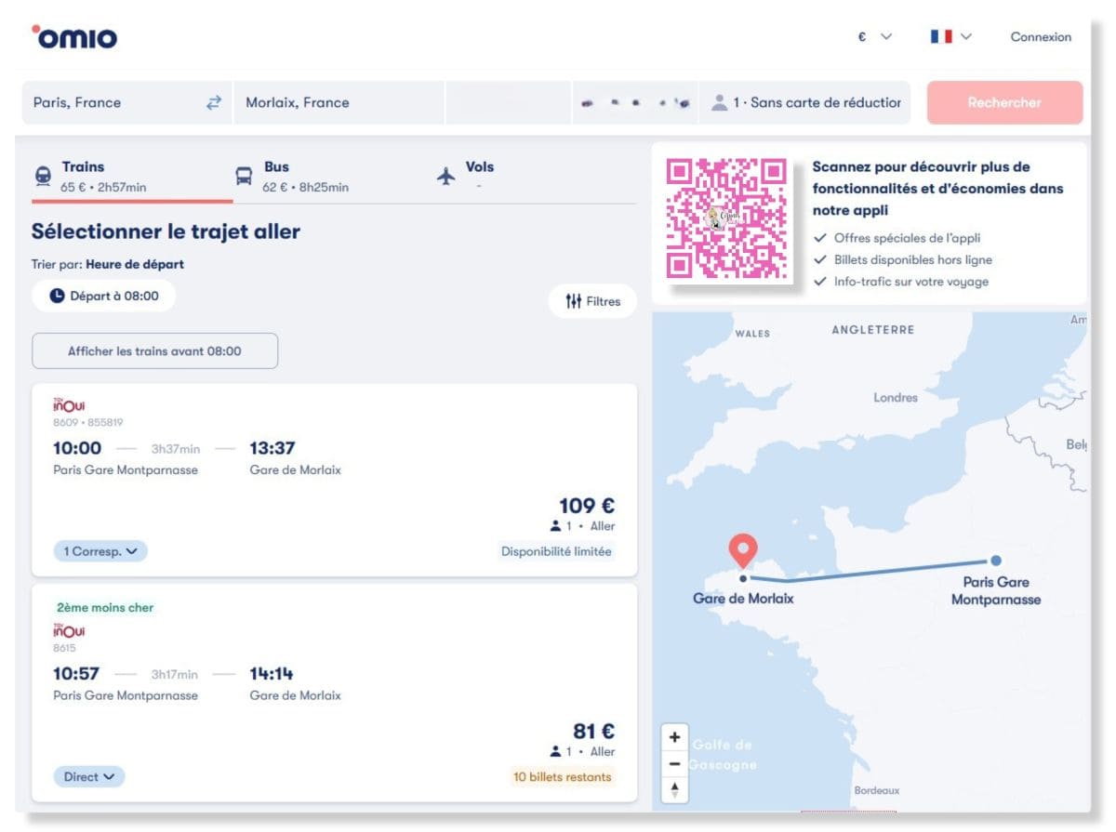This screenshot has width=1116, height=832.
Task: Click the Paris Gare Montparnasse map dot
Action: click(996, 561)
